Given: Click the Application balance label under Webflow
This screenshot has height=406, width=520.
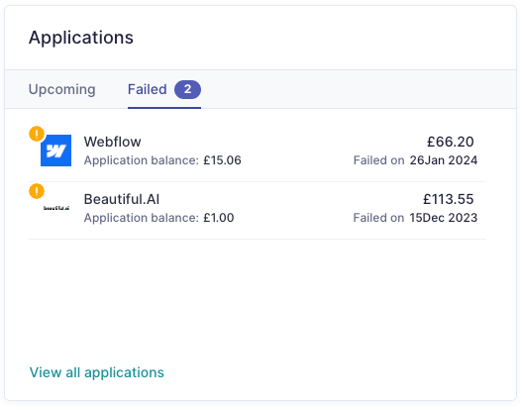Looking at the screenshot, I should (x=142, y=160).
